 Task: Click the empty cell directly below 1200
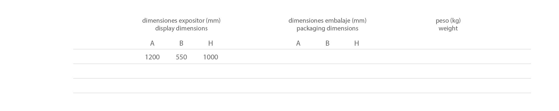152,71
